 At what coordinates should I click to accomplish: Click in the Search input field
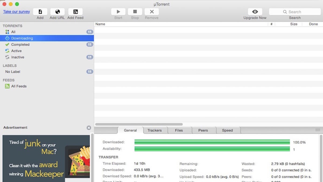tap(295, 12)
